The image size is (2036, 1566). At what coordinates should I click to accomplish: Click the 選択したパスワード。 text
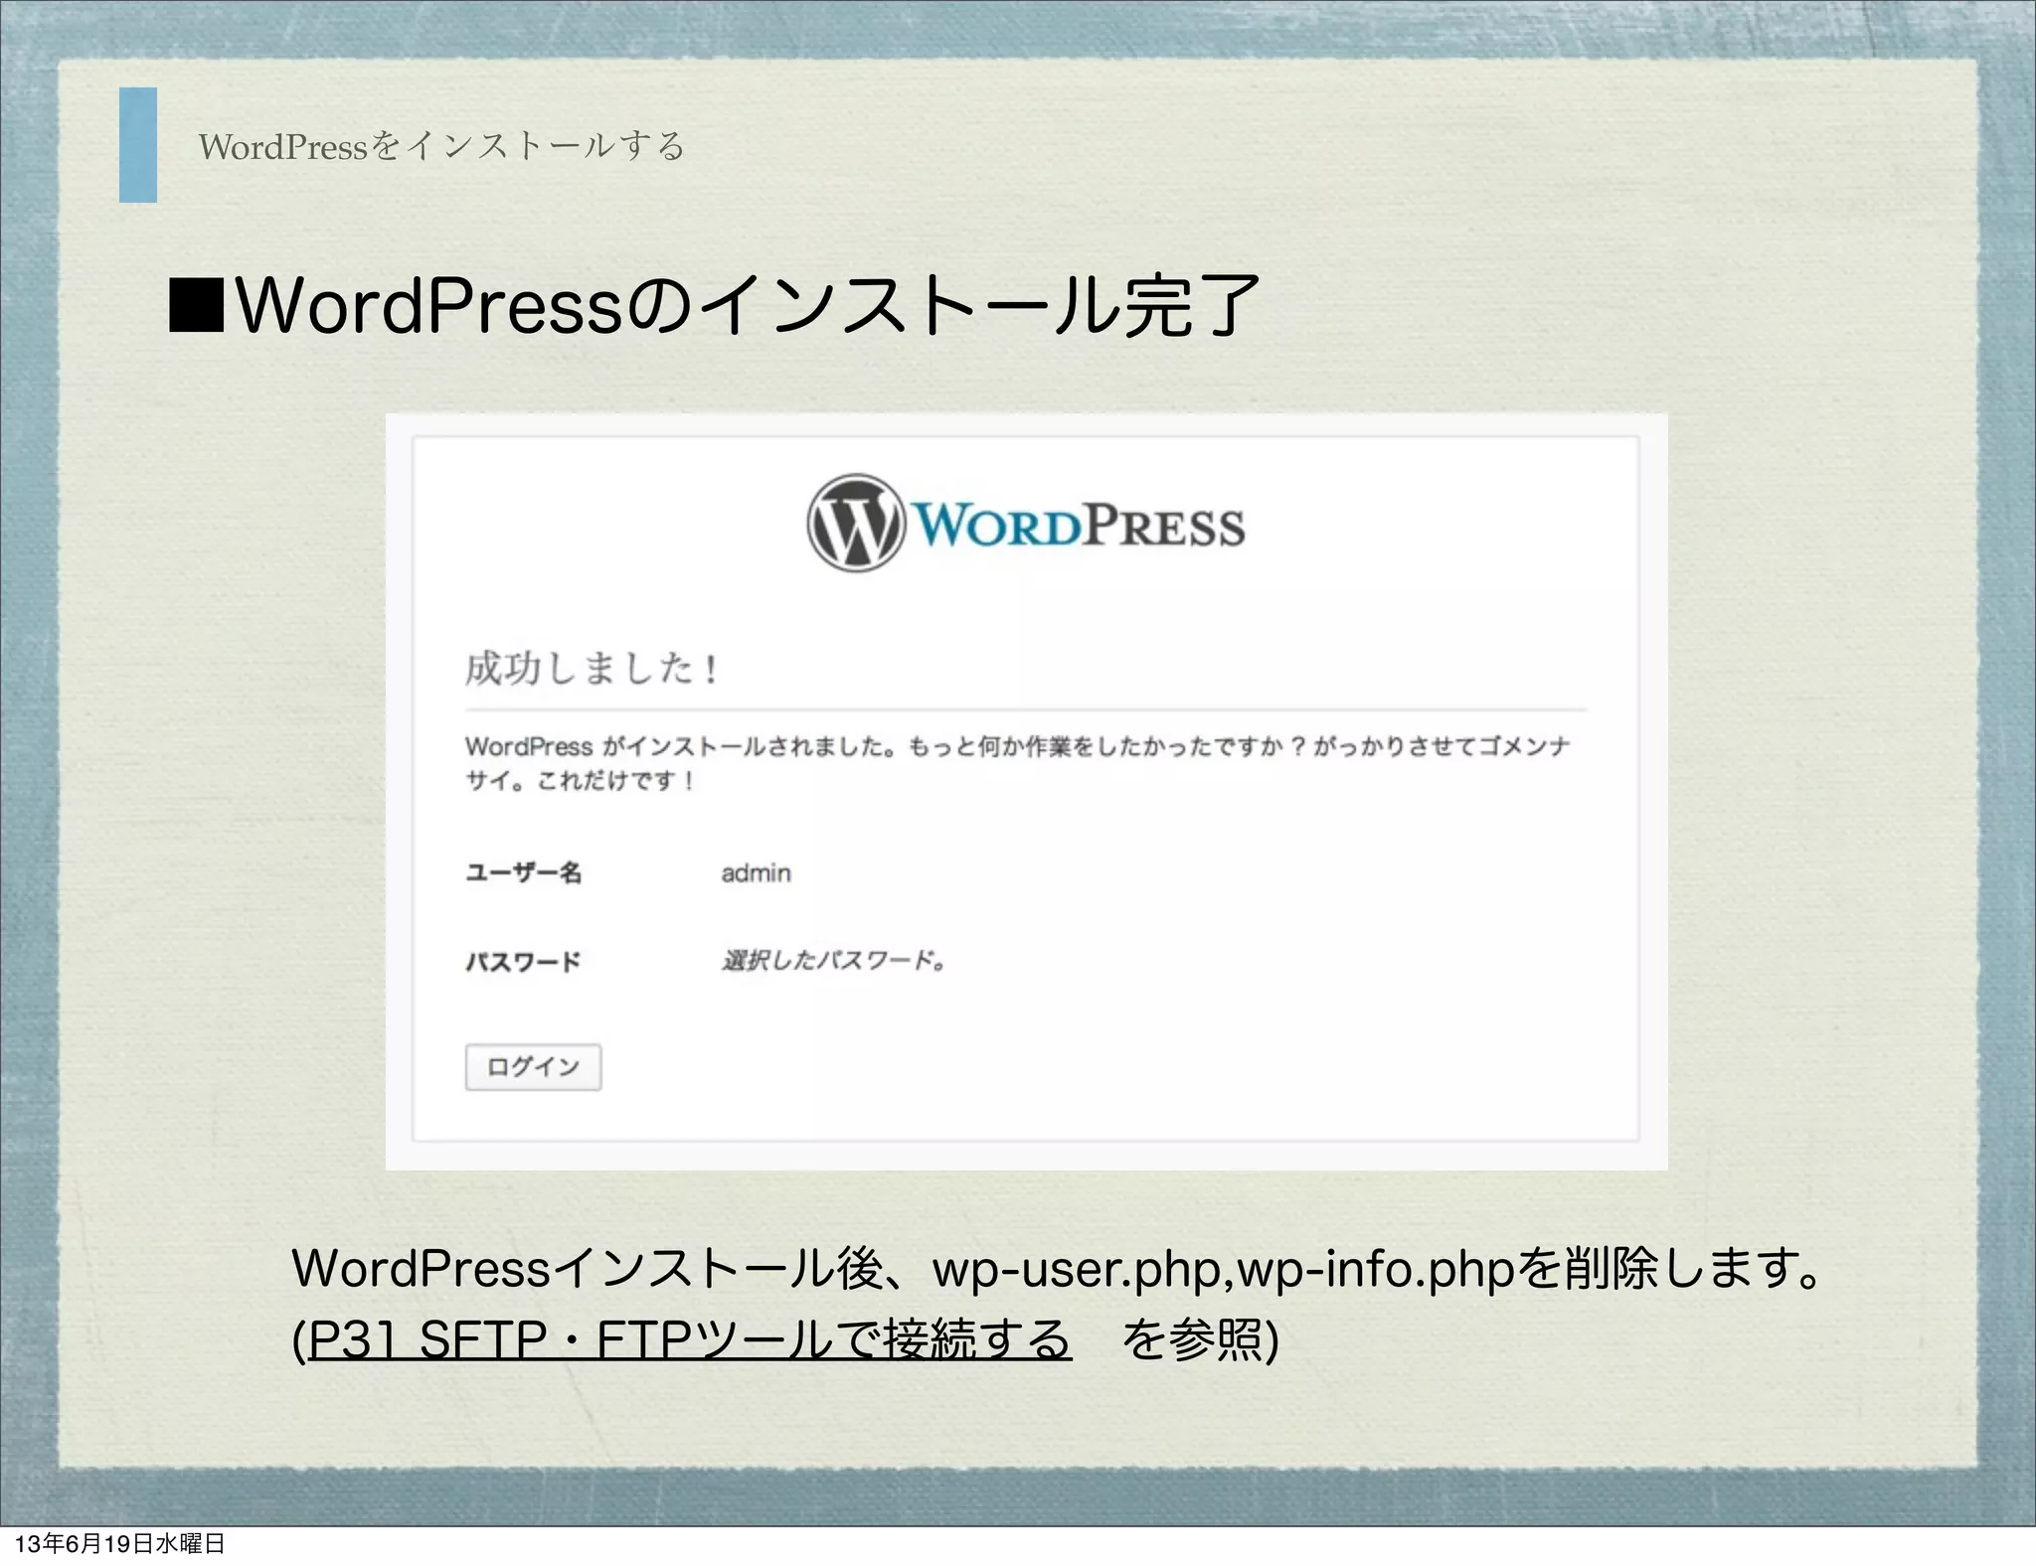pyautogui.click(x=833, y=960)
